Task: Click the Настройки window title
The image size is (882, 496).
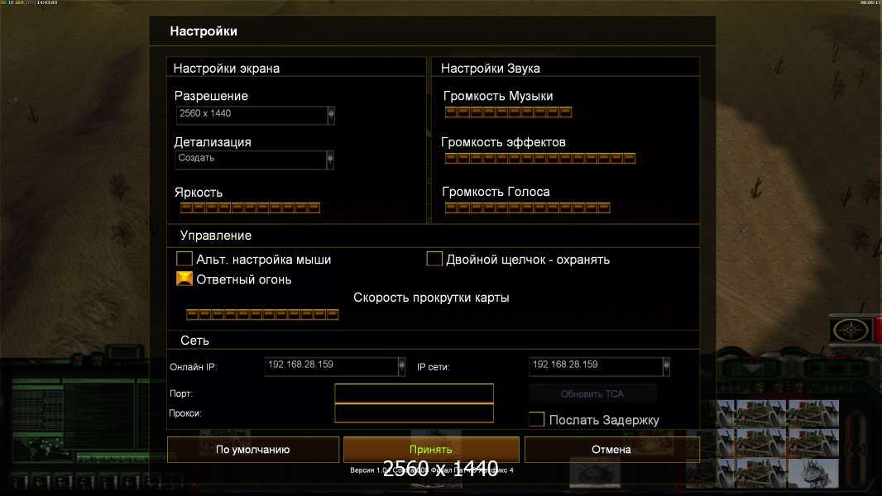Action: click(204, 31)
